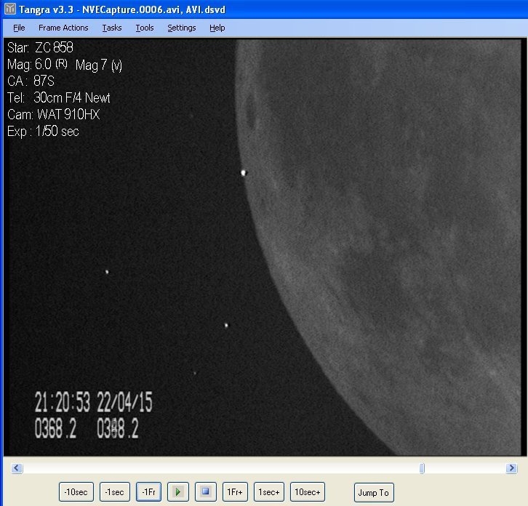Image resolution: width=528 pixels, height=506 pixels.
Task: Open the Frame Actions menu
Action: [63, 28]
